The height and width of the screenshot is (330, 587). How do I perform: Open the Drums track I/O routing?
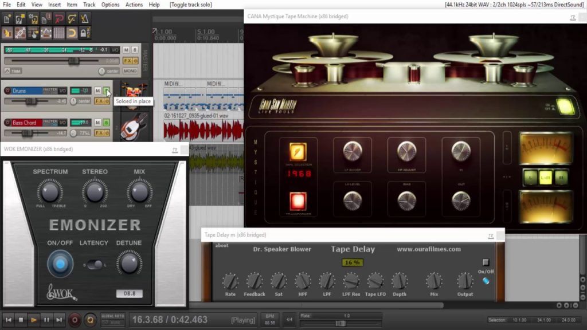click(62, 91)
